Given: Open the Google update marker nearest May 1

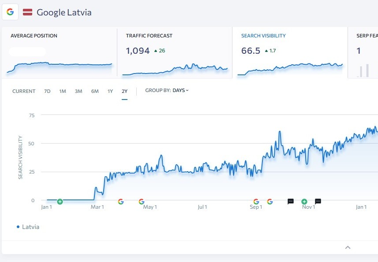Looking at the screenshot, I should click(x=141, y=202).
